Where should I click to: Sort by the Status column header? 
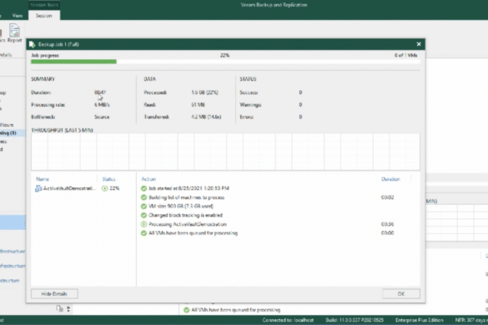(x=108, y=179)
